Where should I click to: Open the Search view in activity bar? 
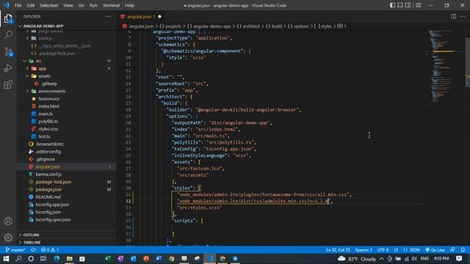[x=8, y=34]
